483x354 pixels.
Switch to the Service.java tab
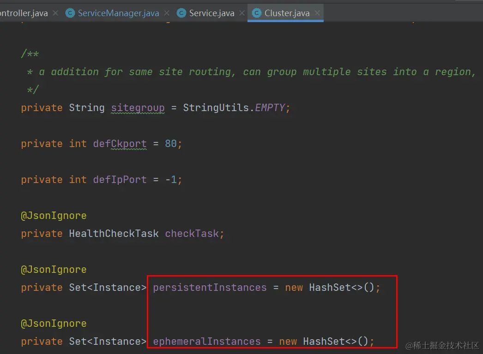coord(211,13)
